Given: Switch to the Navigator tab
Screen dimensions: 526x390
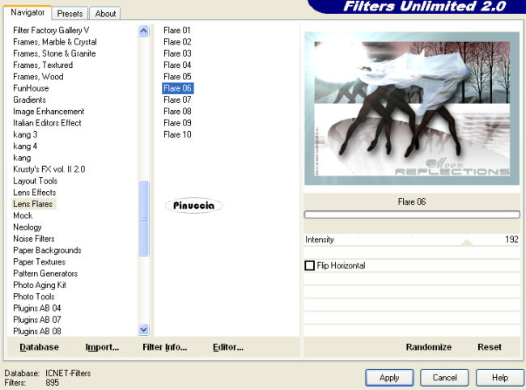Looking at the screenshot, I should pyautogui.click(x=28, y=13).
